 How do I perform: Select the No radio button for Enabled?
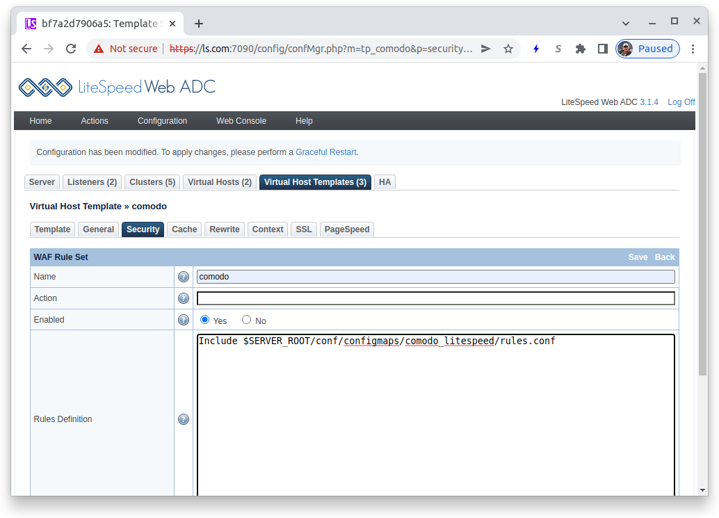point(247,320)
